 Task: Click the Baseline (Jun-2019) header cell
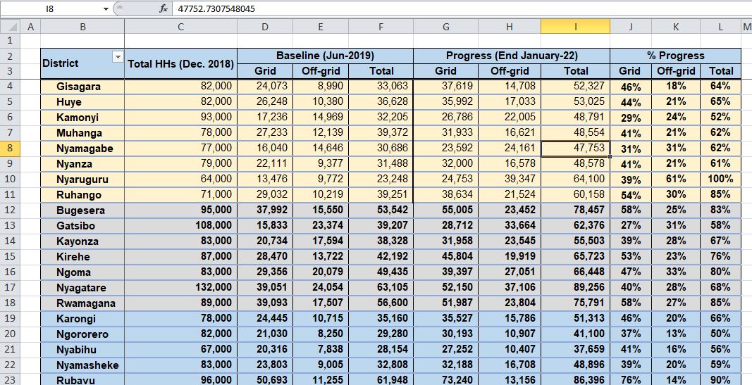(324, 56)
